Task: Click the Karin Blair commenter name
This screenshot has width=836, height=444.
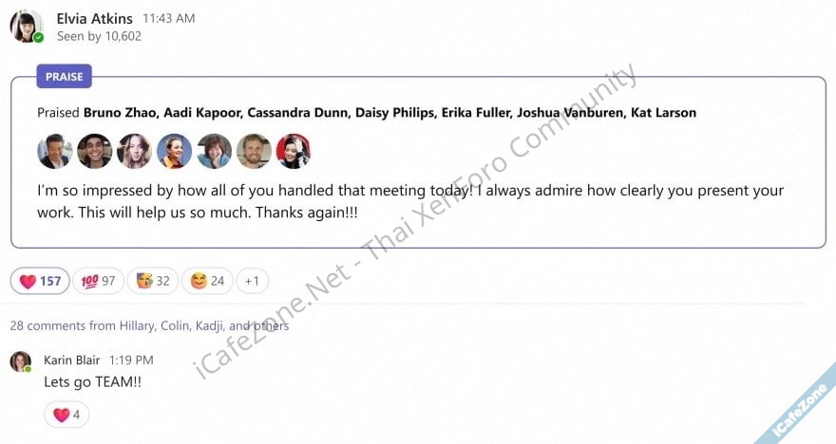Action: coord(72,361)
